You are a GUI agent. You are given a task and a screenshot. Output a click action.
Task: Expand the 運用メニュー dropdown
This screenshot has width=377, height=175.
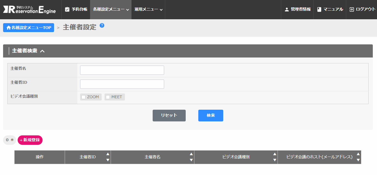pos(148,9)
